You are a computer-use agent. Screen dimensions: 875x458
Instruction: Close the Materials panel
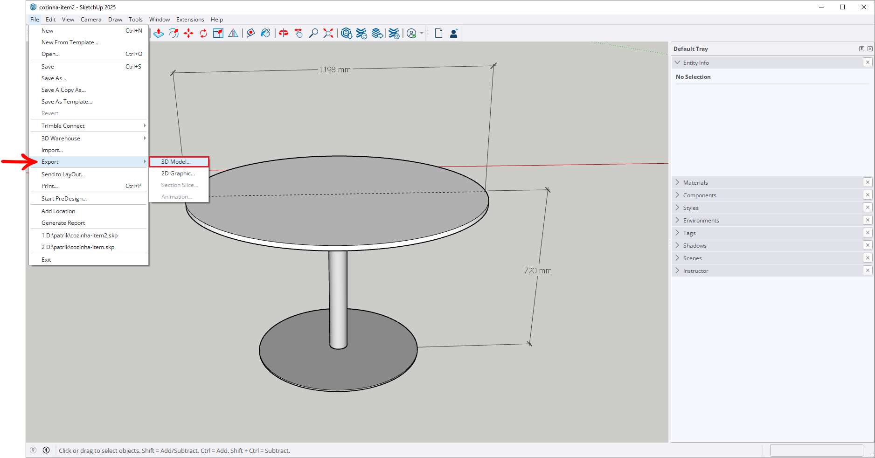[868, 182]
